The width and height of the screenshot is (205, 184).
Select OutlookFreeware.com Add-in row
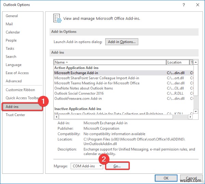click(123, 98)
